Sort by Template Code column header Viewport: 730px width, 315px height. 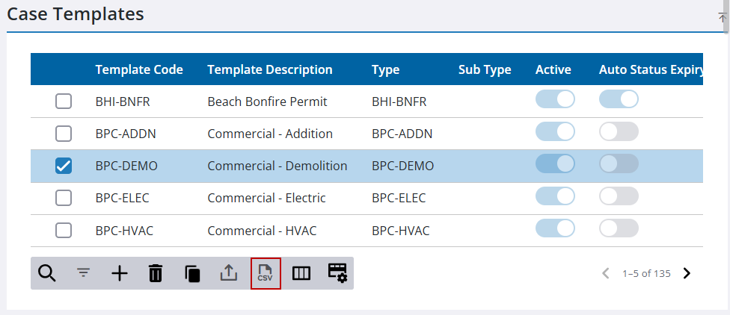pyautogui.click(x=139, y=69)
